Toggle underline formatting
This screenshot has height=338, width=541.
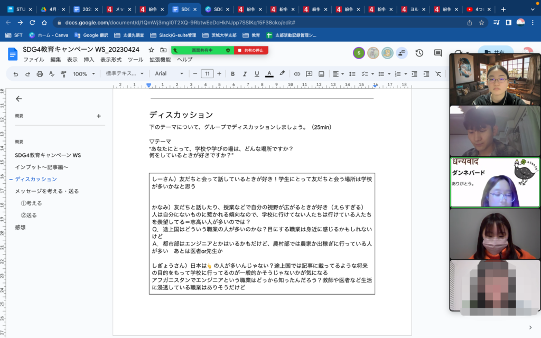(257, 74)
